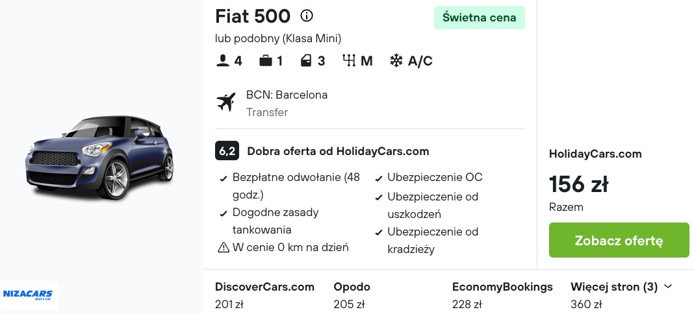This screenshot has width=694, height=314.
Task: Click the Fiat 500 title
Action: pos(253,16)
